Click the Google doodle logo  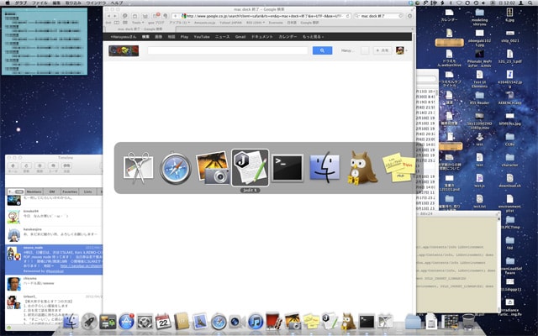pos(124,50)
